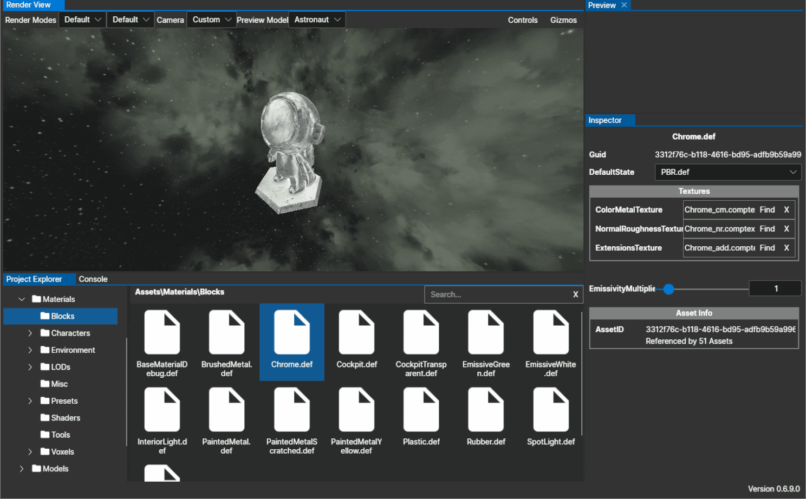This screenshot has height=499, width=806.
Task: Select the PaintedMetal.def file icon
Action: click(226, 410)
